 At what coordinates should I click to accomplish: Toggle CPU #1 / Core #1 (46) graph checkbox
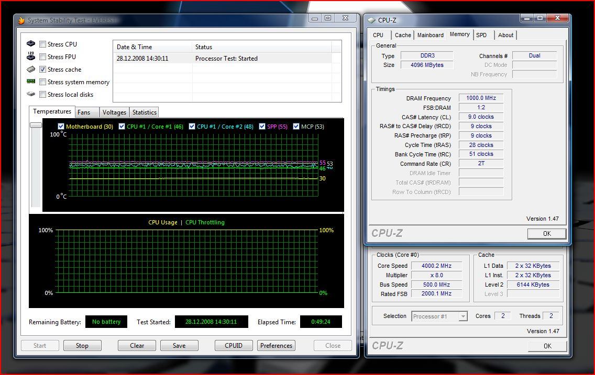tap(122, 127)
